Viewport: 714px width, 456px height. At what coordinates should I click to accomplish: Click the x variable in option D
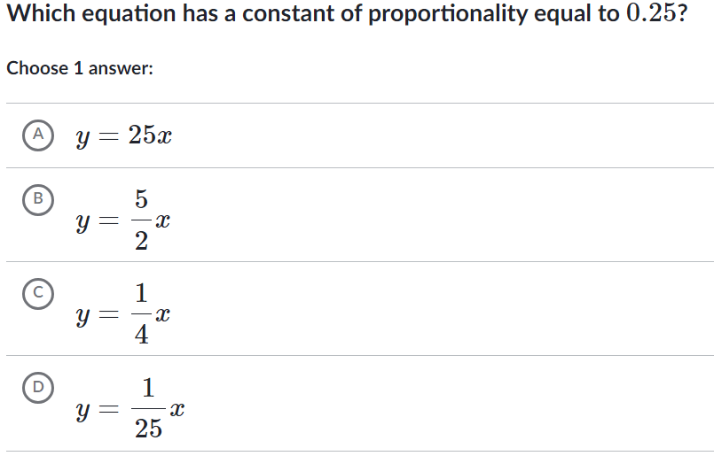coord(177,409)
